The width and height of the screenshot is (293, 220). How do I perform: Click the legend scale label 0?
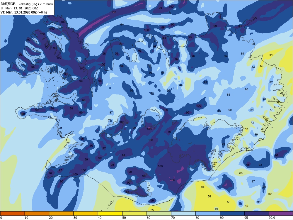click(x=1, y=218)
